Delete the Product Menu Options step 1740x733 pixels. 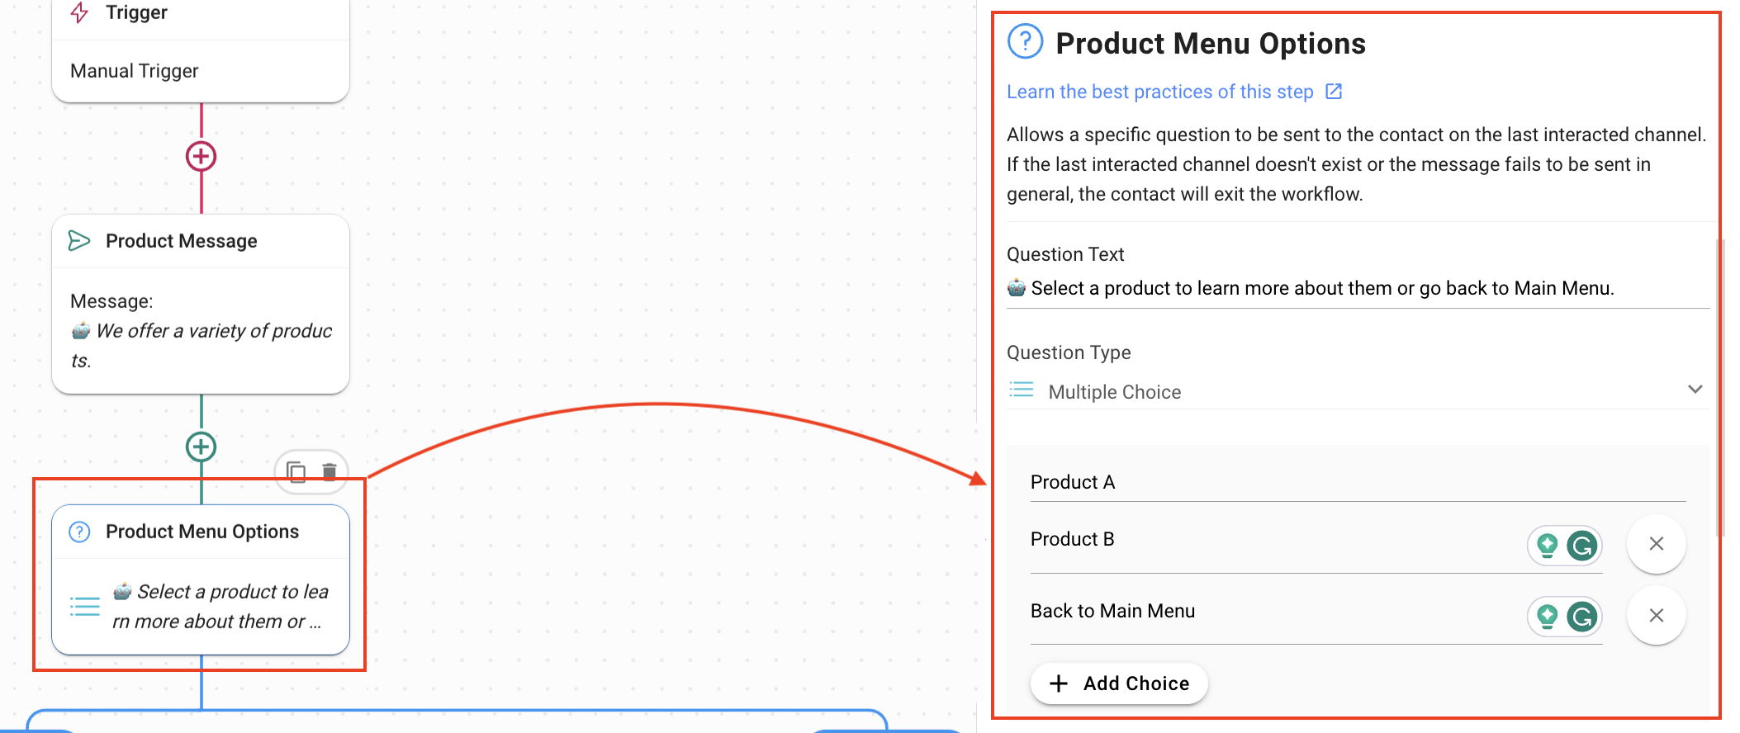point(330,472)
